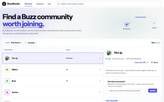164x102 pixels.
Task: Click the Vim Jp avatar in list row
Action: pos(7,58)
